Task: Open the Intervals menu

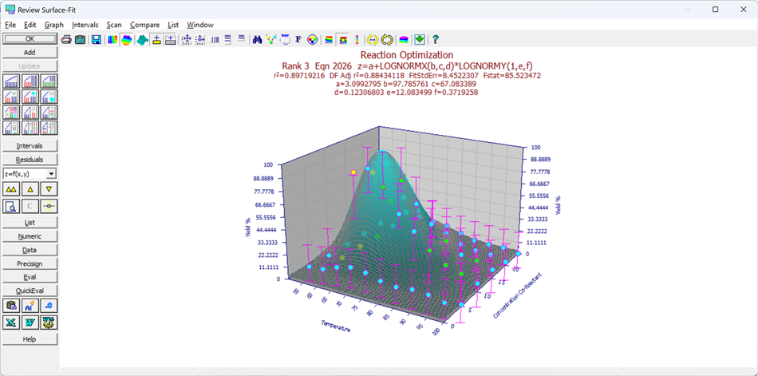Action: (85, 25)
